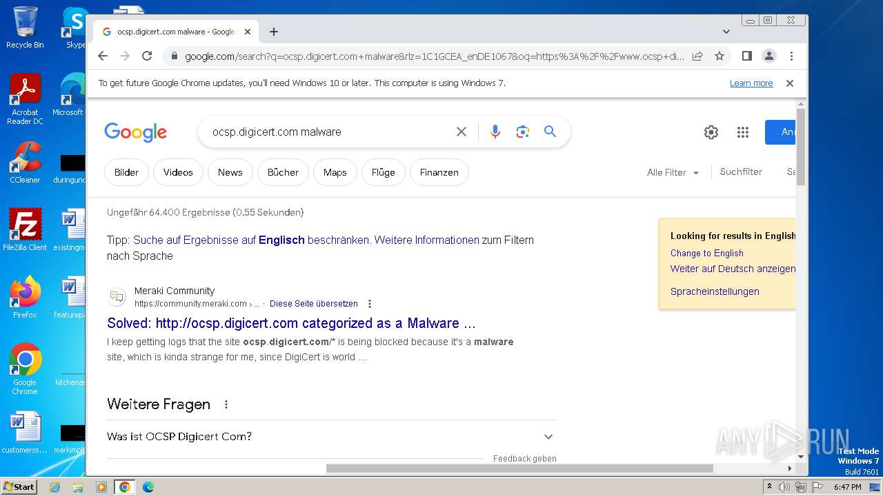Open options next to Weitere Fragen

226,404
